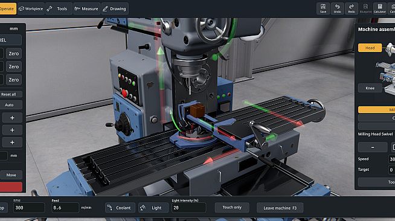395x221 pixels.
Task: Select the Head assembly label
Action: pyautogui.click(x=370, y=48)
